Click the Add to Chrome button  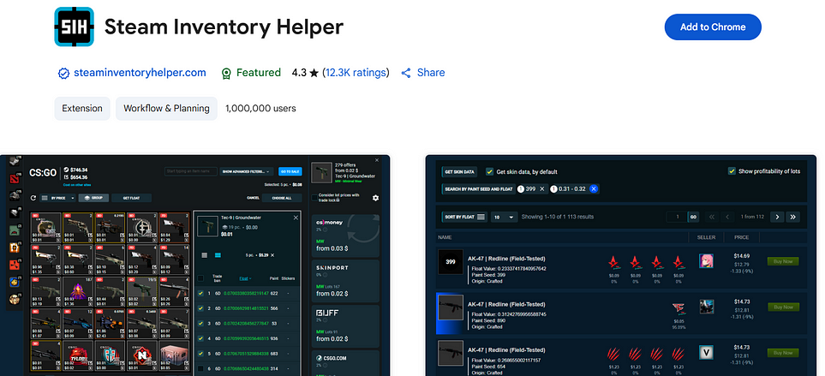713,27
